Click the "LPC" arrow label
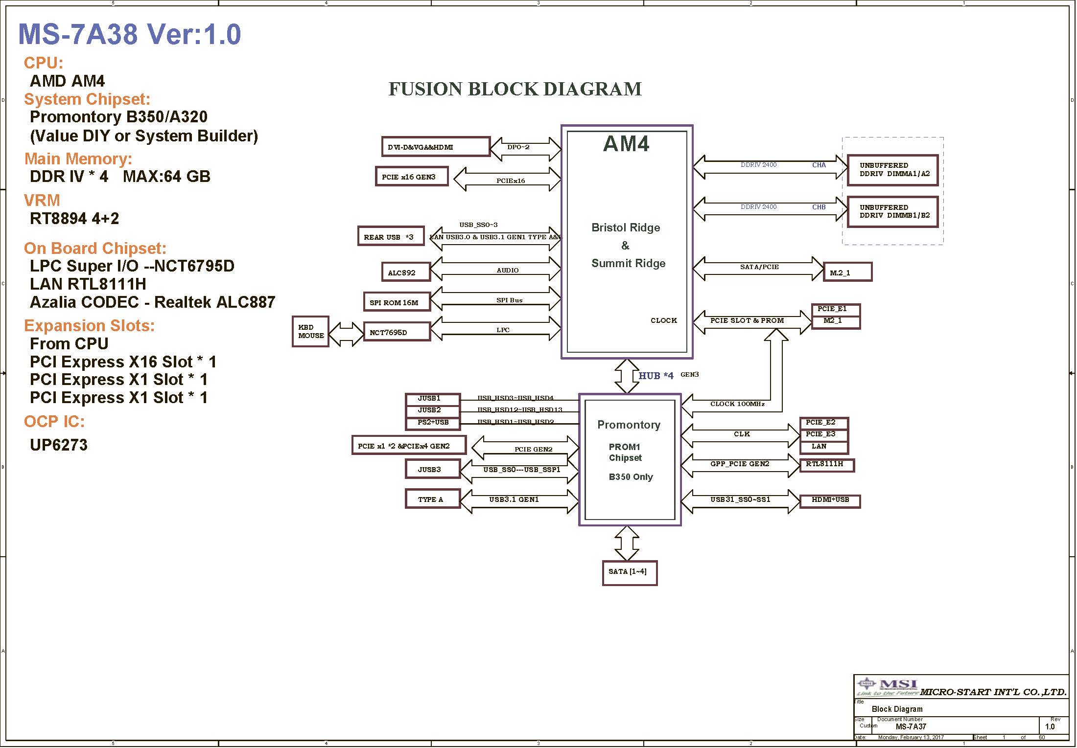The height and width of the screenshot is (748, 1077). tap(503, 330)
